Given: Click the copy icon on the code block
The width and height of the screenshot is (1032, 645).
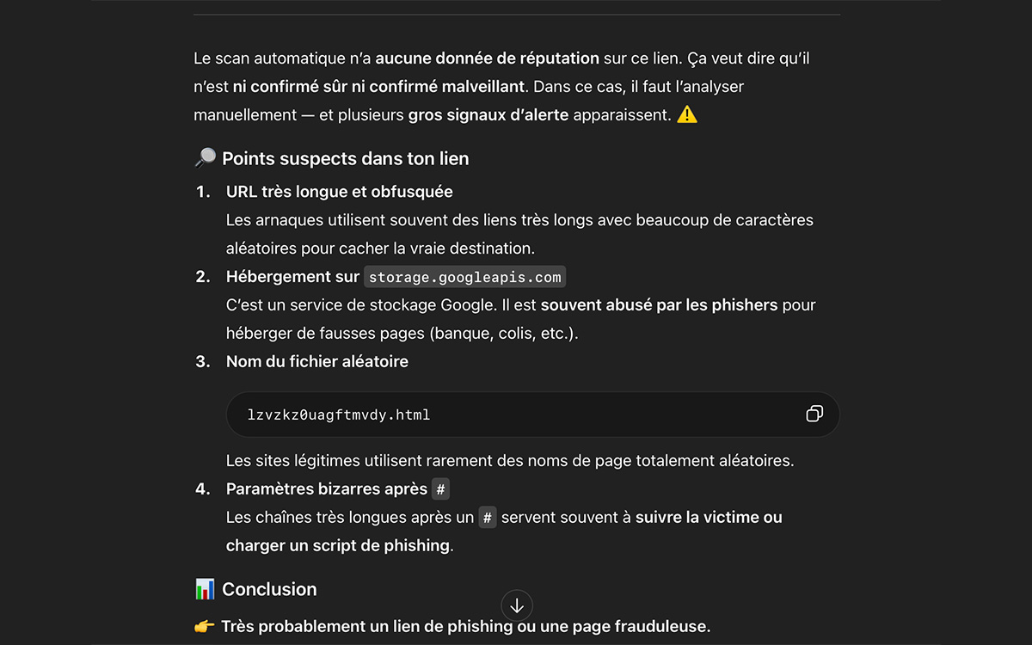Looking at the screenshot, I should tap(814, 414).
